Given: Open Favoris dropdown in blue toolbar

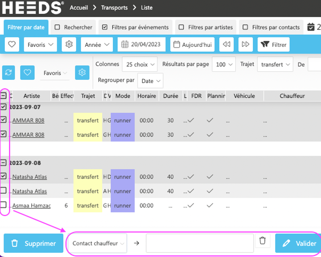Looking at the screenshot, I should [40, 44].
